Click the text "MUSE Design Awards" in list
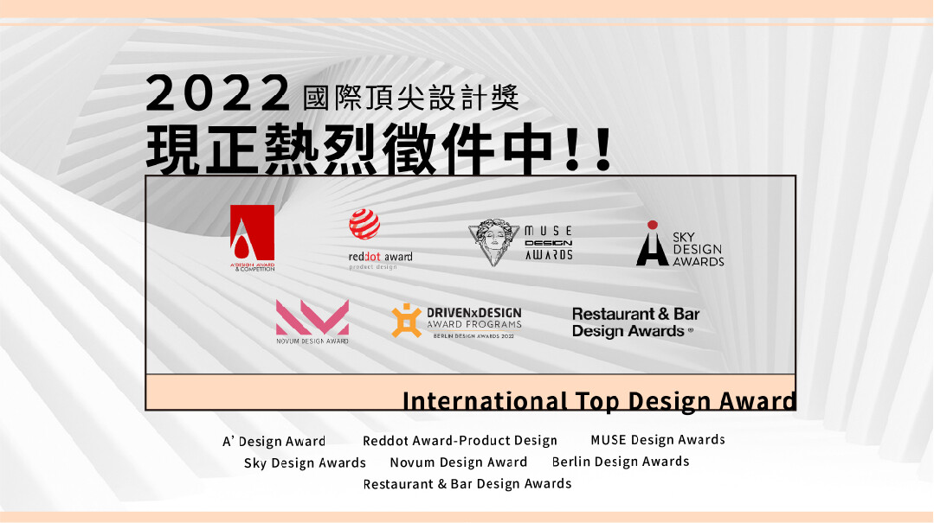This screenshot has height=523, width=934. pos(658,440)
